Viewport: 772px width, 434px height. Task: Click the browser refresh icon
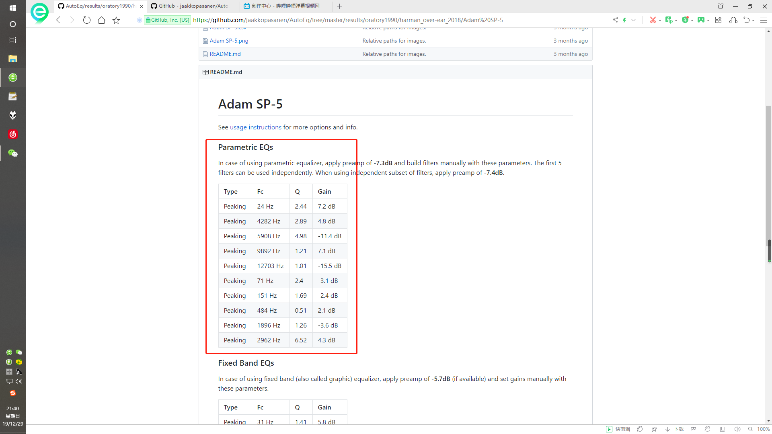point(86,20)
